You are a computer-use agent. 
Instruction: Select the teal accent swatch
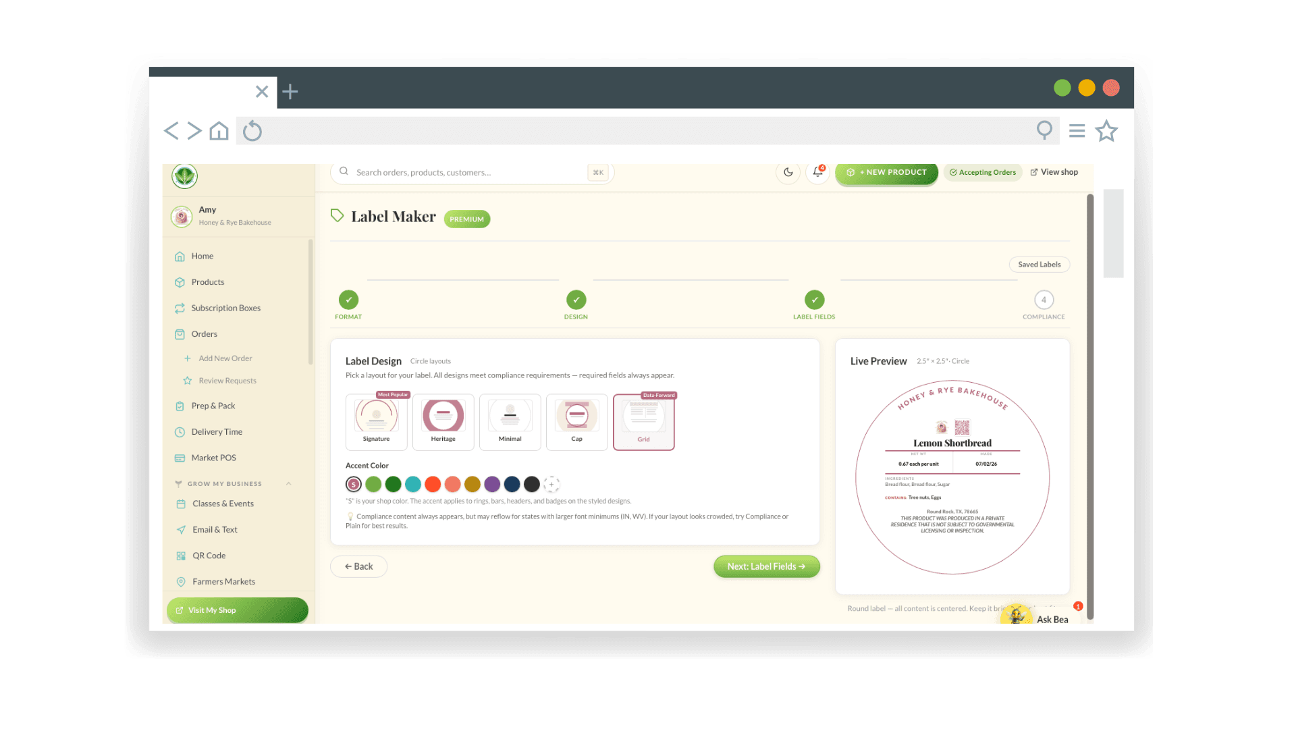pos(413,485)
